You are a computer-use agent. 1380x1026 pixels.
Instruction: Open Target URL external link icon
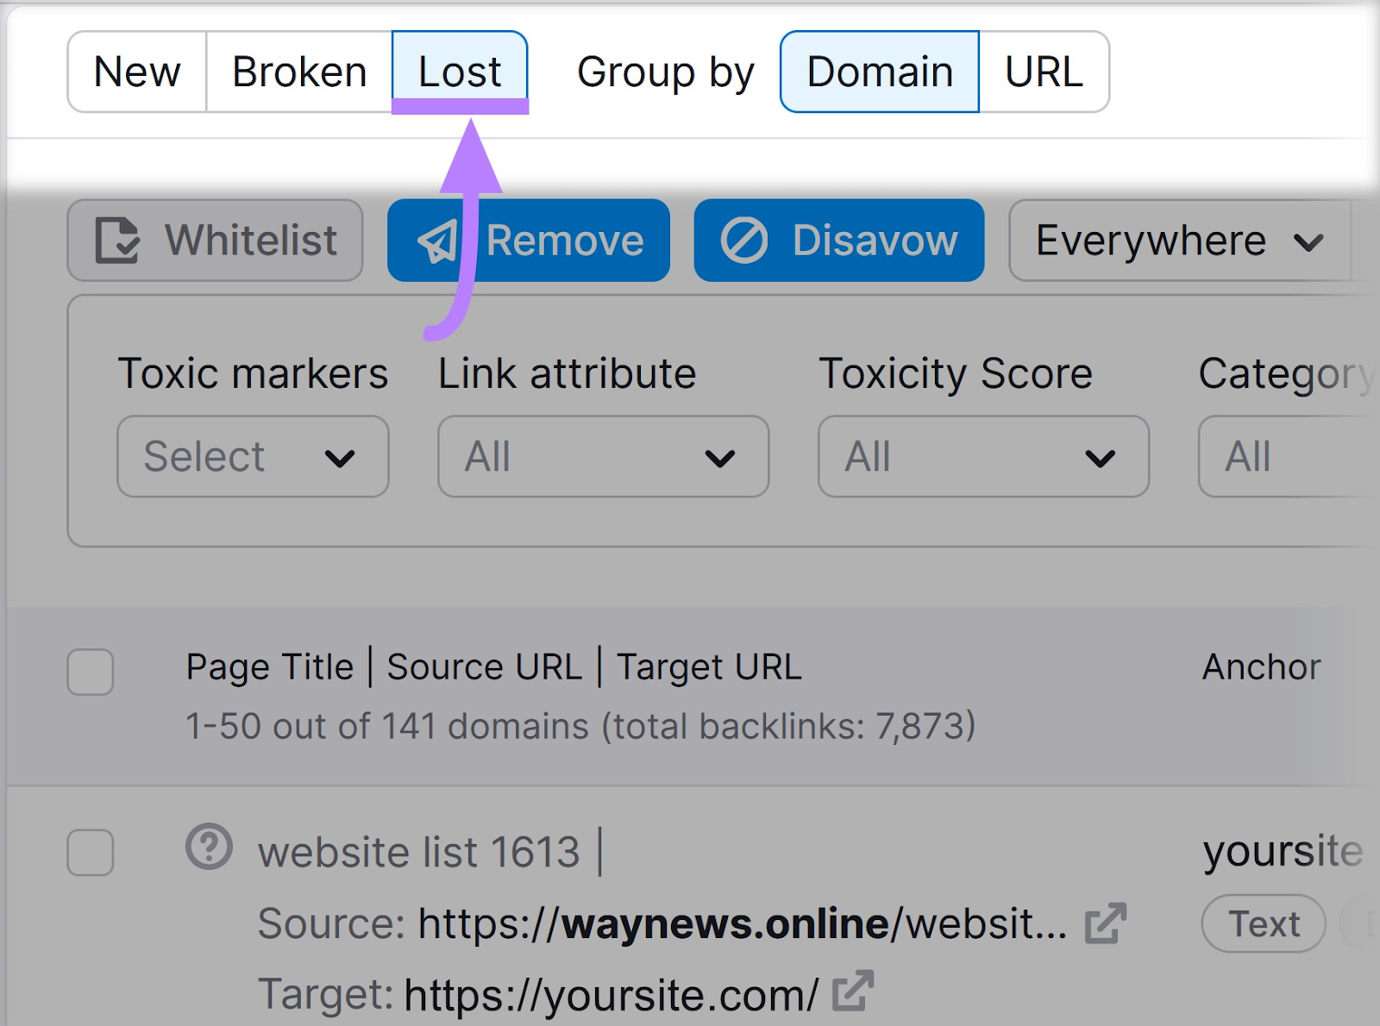pyautogui.click(x=853, y=991)
